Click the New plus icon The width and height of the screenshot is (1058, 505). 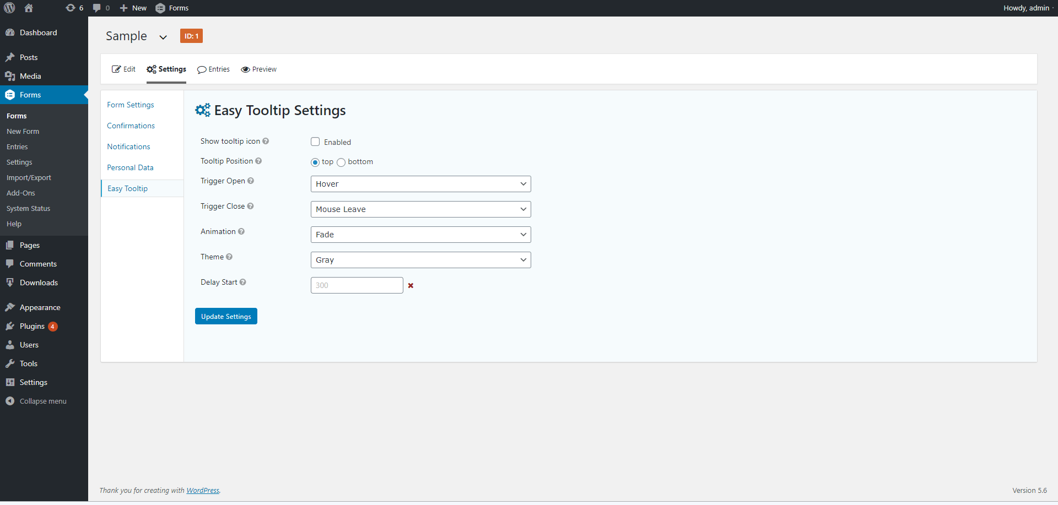tap(123, 8)
